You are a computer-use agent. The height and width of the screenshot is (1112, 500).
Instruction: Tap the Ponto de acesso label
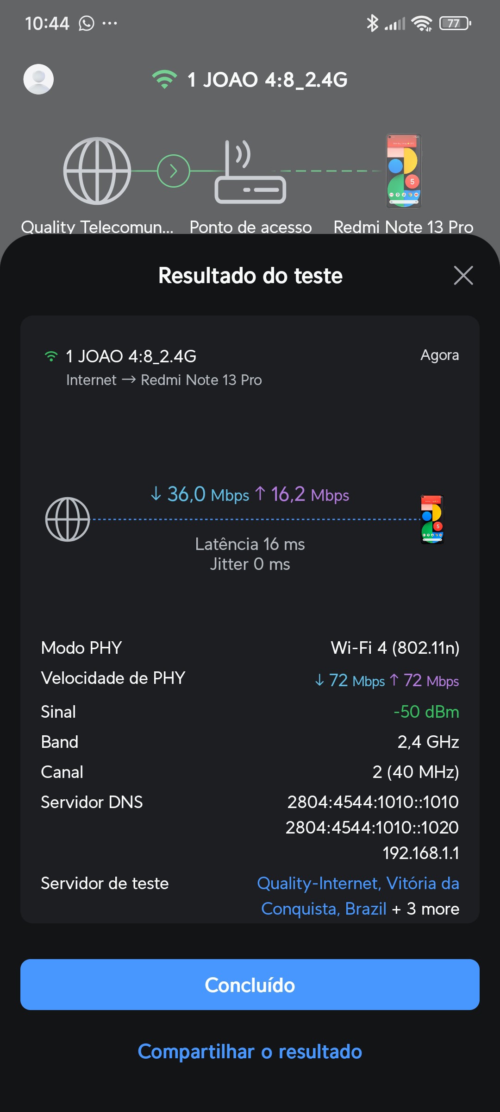[250, 227]
